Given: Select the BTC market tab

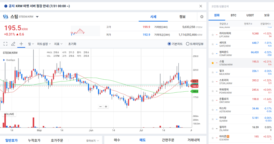Looking at the screenshot, I should (234, 15).
